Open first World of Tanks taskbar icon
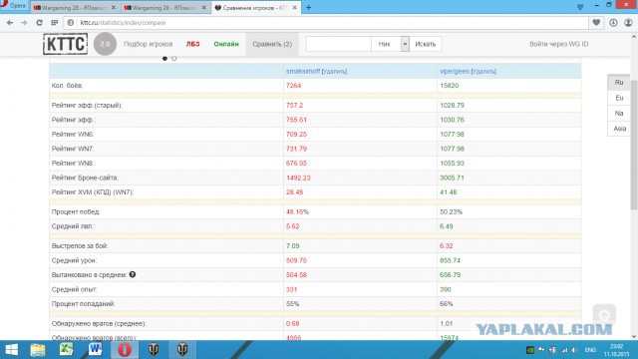This screenshot has width=638, height=359. (x=154, y=350)
